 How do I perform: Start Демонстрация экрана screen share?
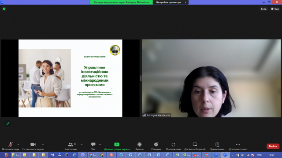click(x=117, y=146)
